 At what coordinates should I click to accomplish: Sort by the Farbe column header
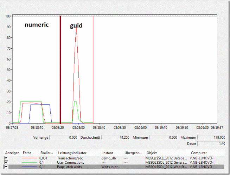tap(30, 153)
